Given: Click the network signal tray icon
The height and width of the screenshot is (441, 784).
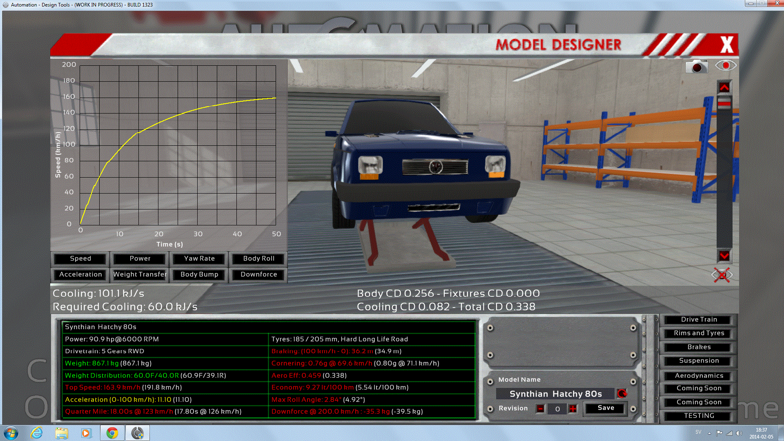Looking at the screenshot, I should (x=729, y=433).
